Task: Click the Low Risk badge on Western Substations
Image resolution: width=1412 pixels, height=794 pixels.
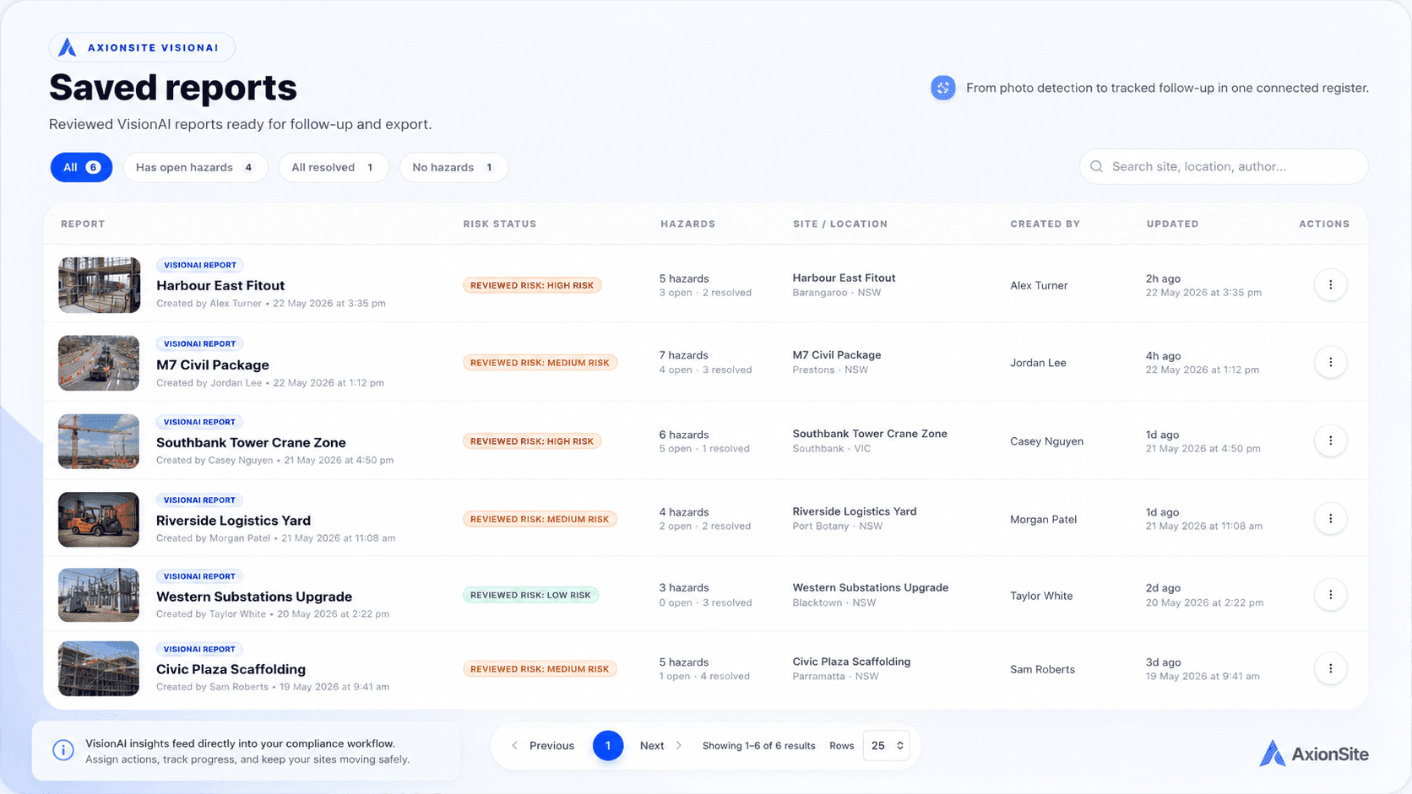Action: (530, 595)
